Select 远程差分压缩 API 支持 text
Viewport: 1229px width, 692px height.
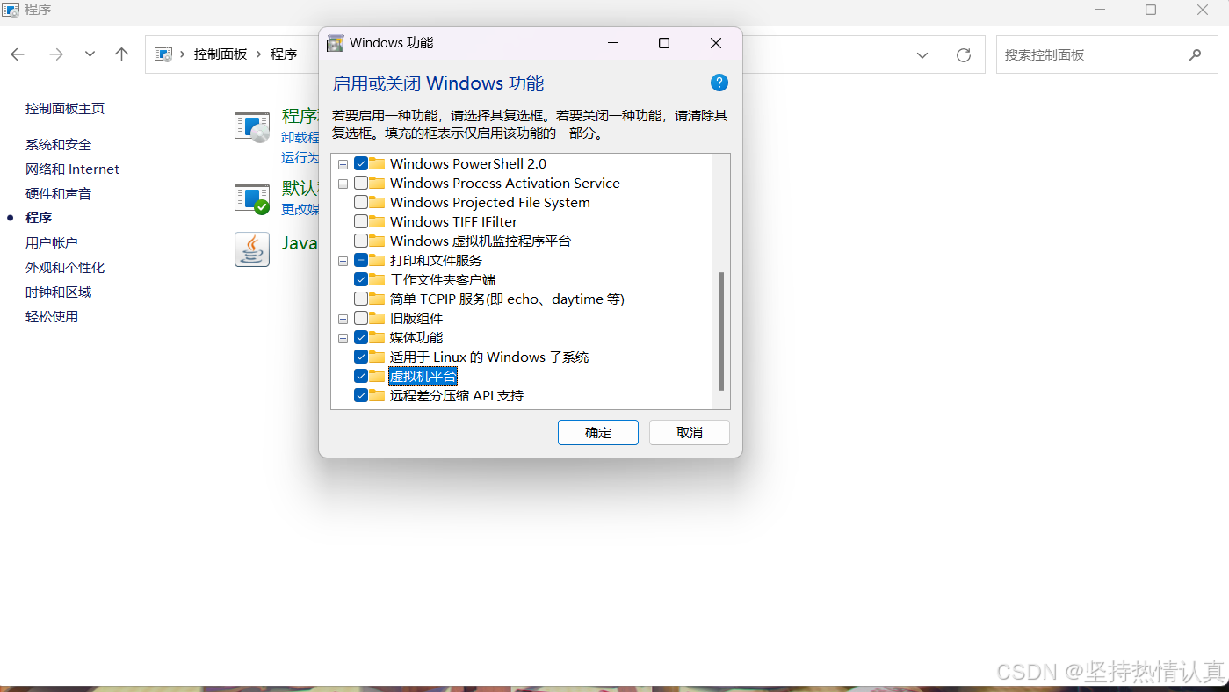(457, 395)
